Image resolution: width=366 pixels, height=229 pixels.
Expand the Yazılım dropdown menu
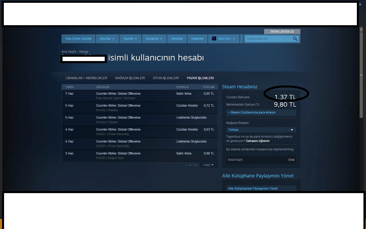130,39
